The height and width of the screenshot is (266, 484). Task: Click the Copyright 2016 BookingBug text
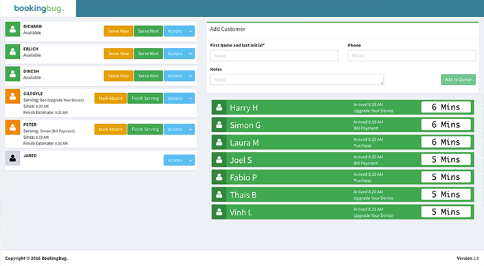point(36,258)
